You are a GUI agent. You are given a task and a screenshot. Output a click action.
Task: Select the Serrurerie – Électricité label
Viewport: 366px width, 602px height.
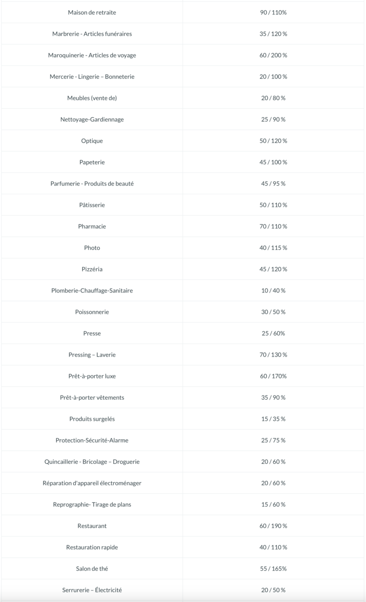(x=92, y=590)
